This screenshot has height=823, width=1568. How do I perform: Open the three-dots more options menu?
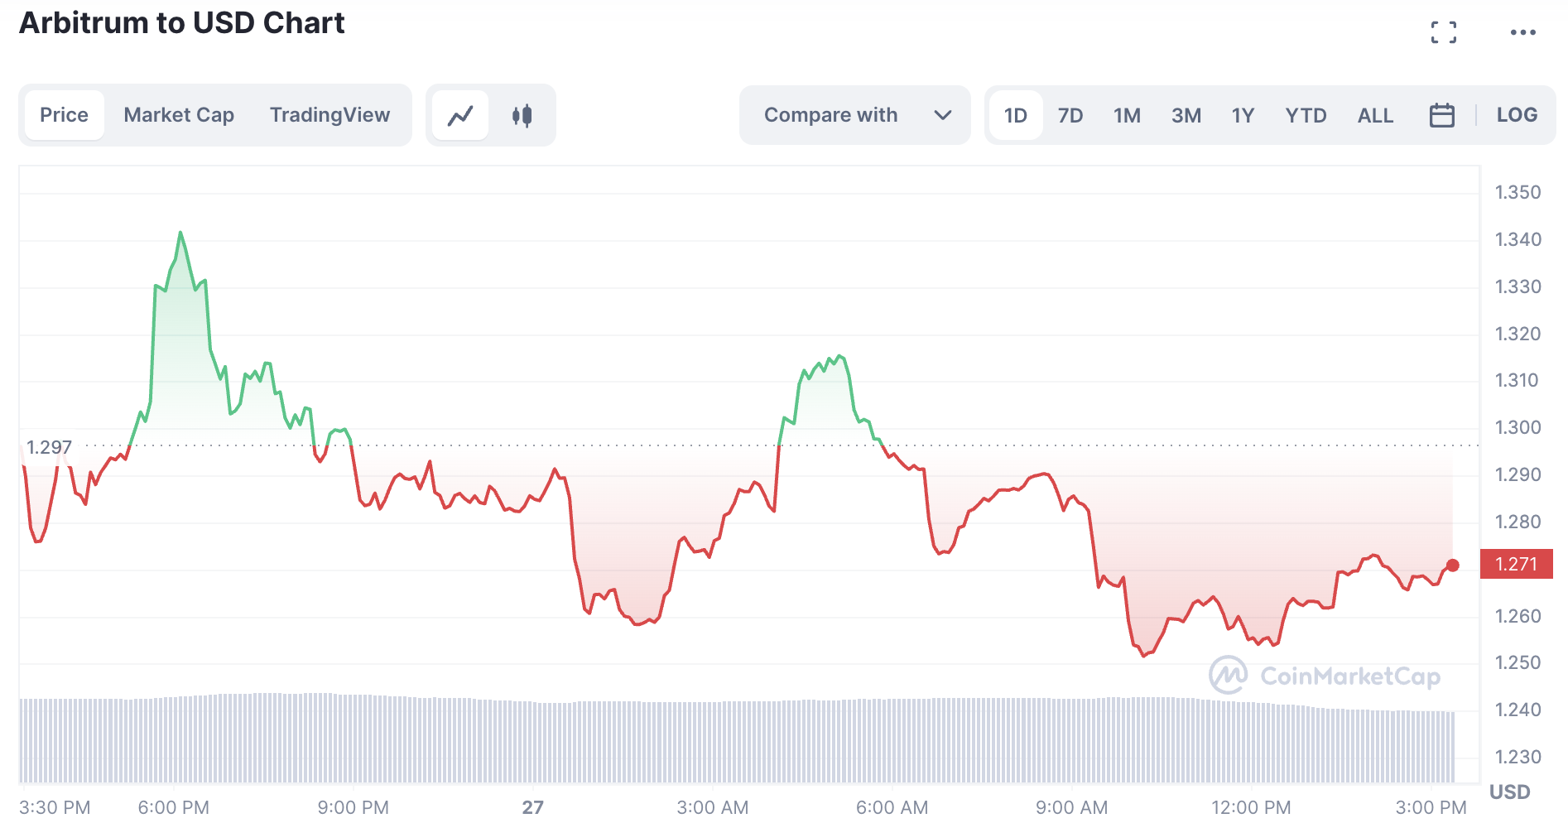[x=1522, y=32]
